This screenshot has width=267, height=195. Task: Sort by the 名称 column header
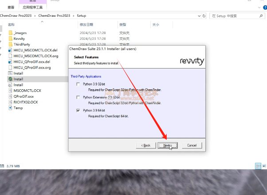point(11,25)
